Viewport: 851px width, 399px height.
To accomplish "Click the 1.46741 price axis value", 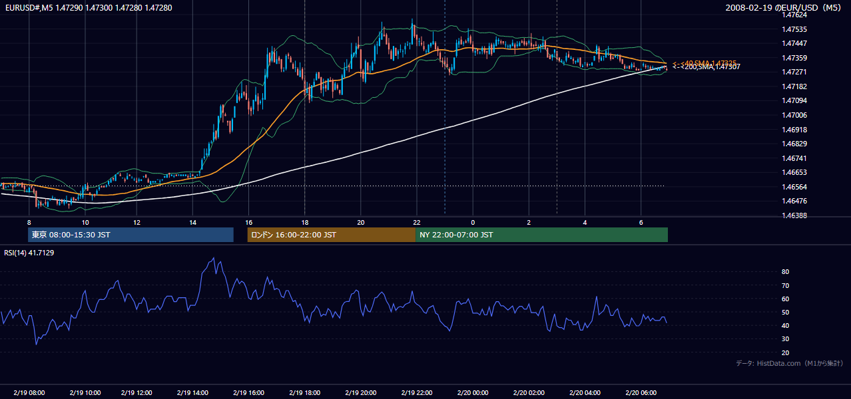I will pos(794,158).
